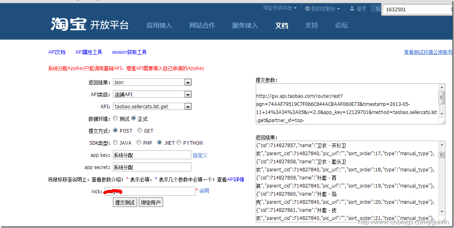The image size is (454, 228).
Task: Select JAVA SDK type
Action: click(x=115, y=142)
